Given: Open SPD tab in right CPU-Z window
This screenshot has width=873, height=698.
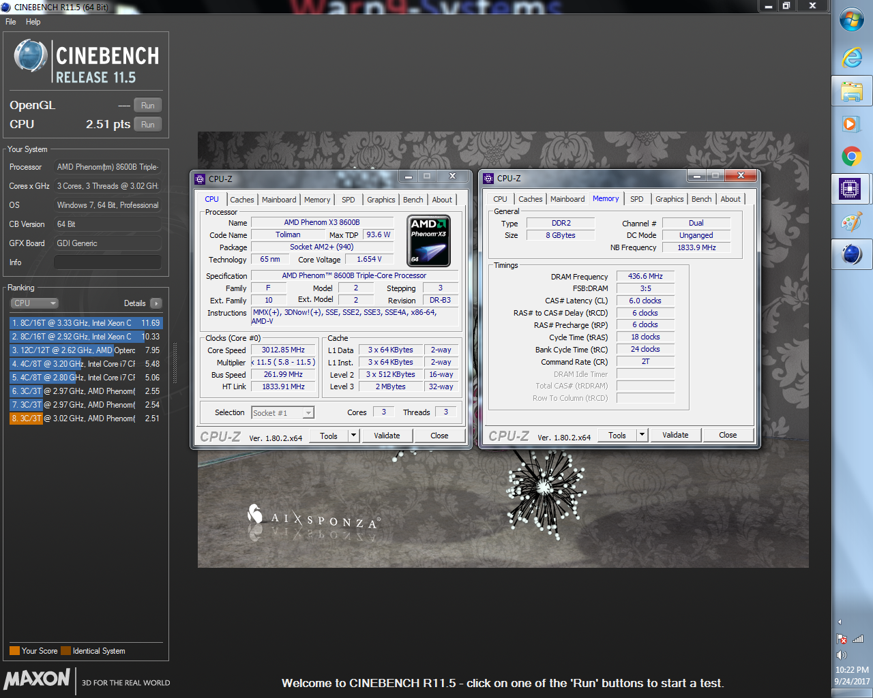Looking at the screenshot, I should tap(637, 199).
